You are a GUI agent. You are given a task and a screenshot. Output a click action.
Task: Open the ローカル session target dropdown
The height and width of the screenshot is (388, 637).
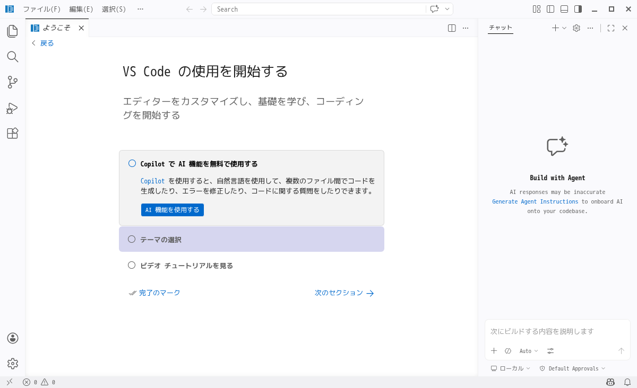510,368
